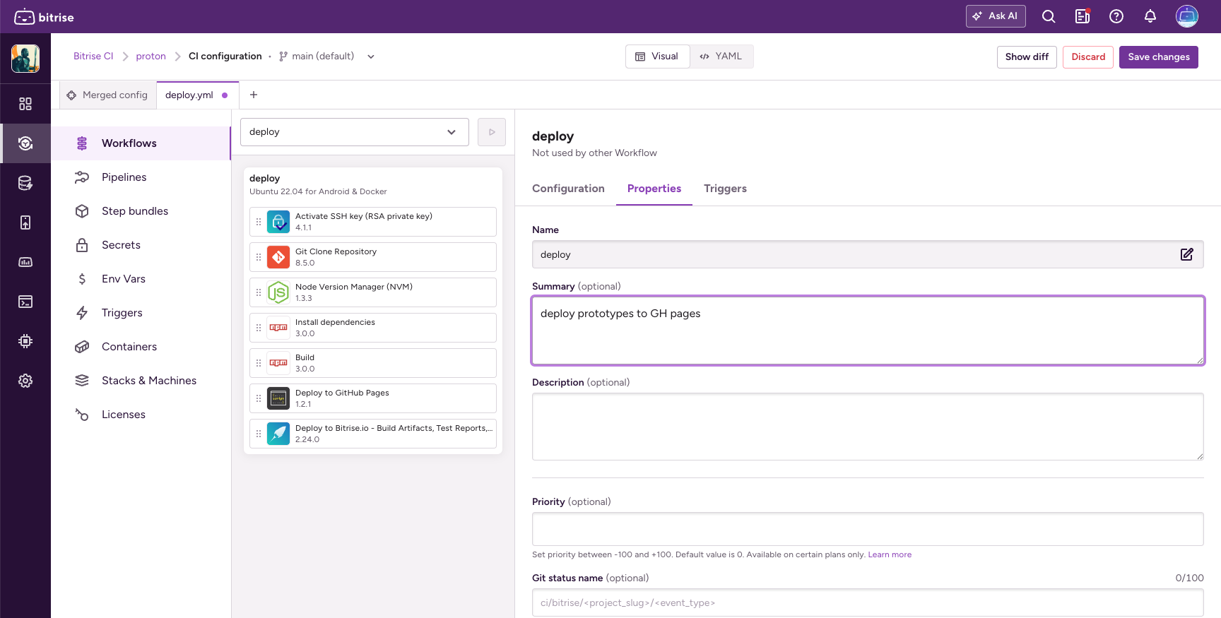Focus the Priority input field

point(868,529)
